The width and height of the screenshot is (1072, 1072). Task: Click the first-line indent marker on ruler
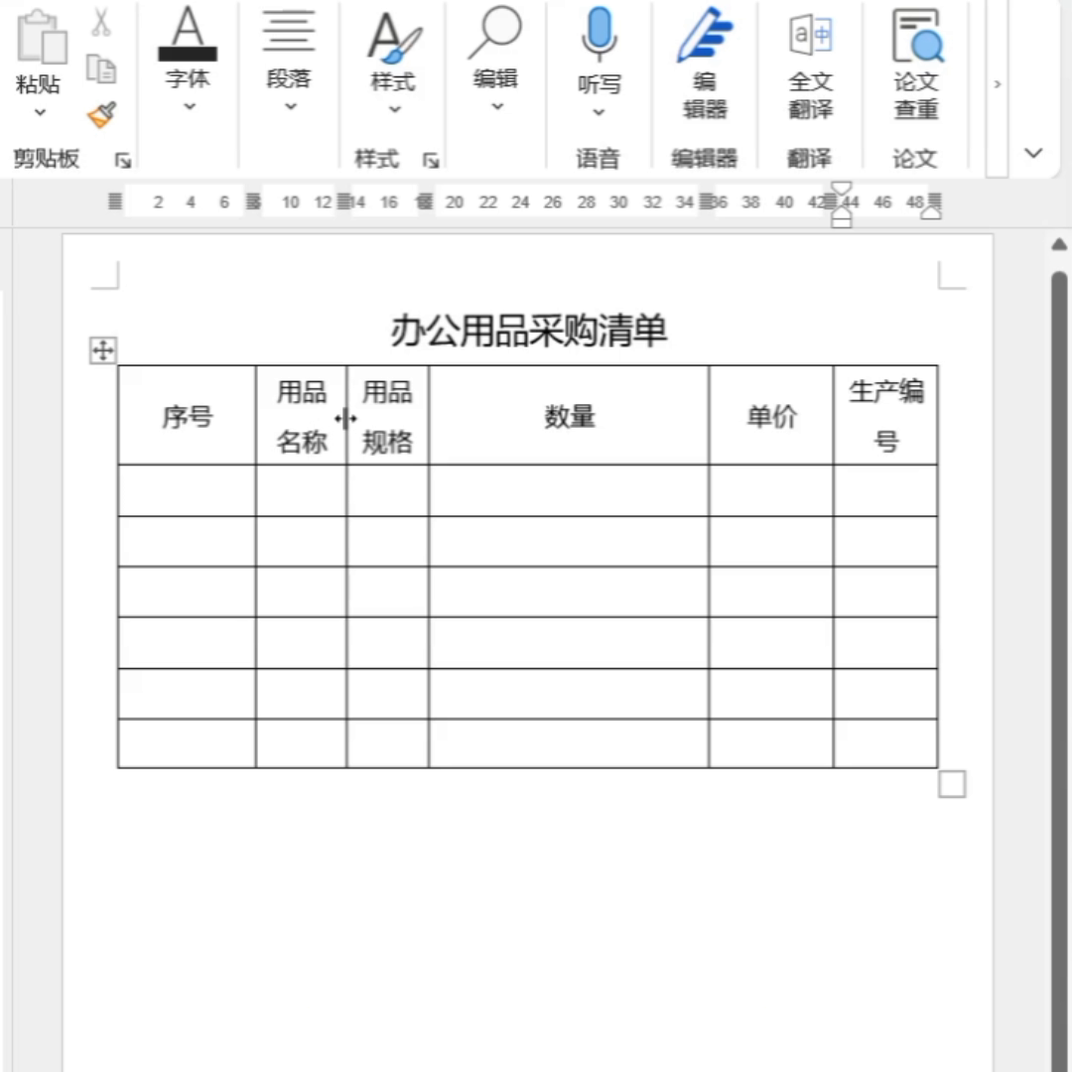(841, 188)
